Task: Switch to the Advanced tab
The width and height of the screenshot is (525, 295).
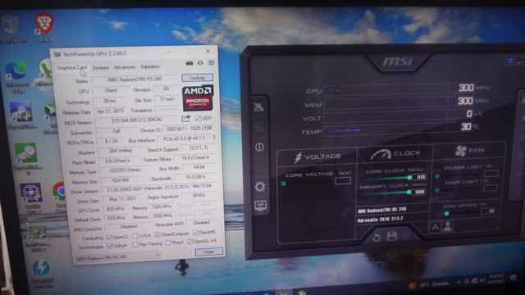Action: 124,67
